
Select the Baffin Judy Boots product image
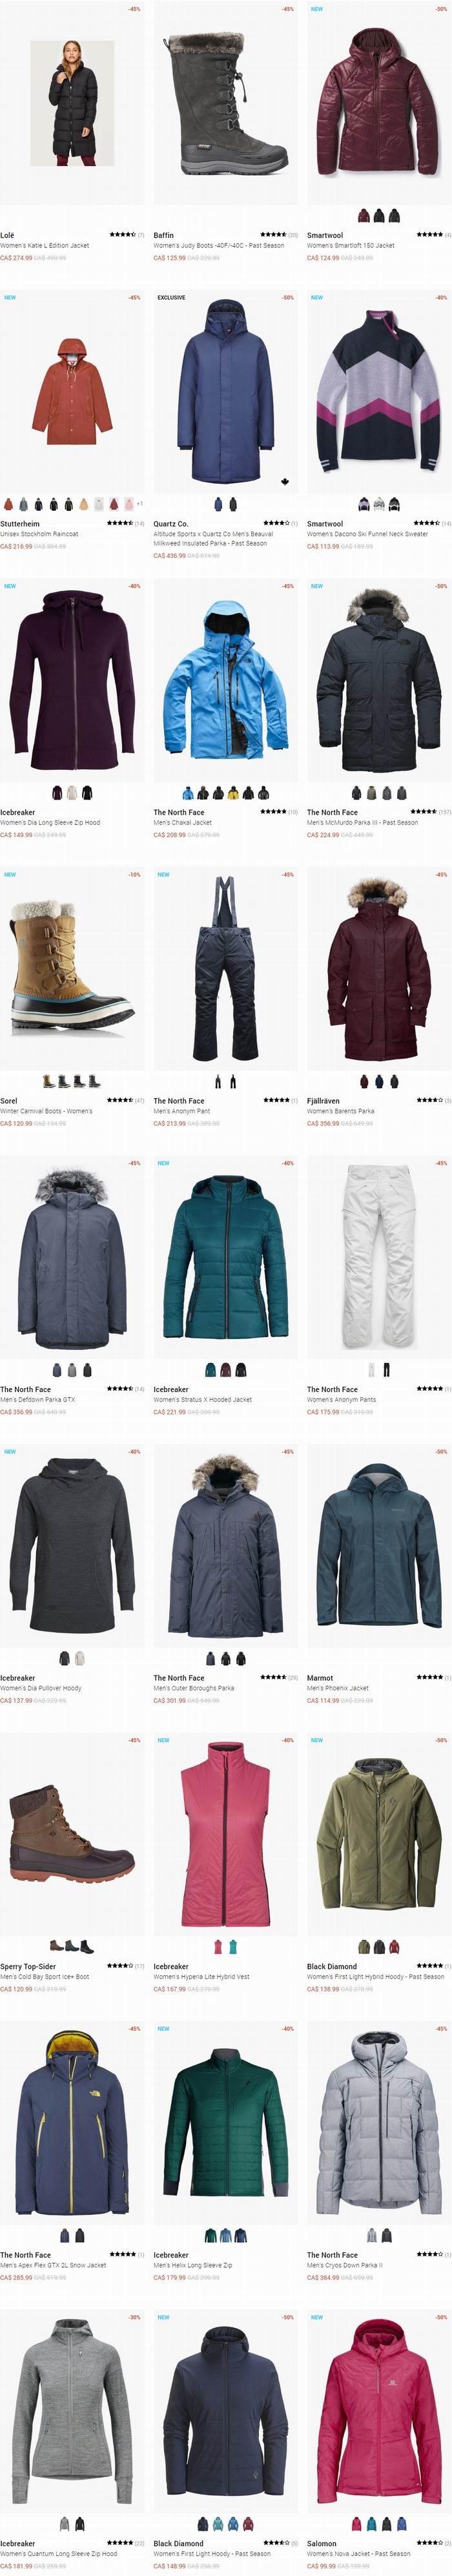(x=225, y=104)
